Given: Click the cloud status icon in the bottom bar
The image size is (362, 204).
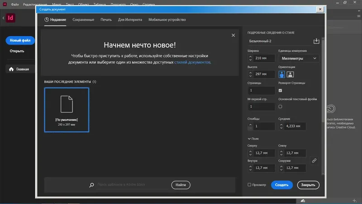Looking at the screenshot, I should (303, 201).
